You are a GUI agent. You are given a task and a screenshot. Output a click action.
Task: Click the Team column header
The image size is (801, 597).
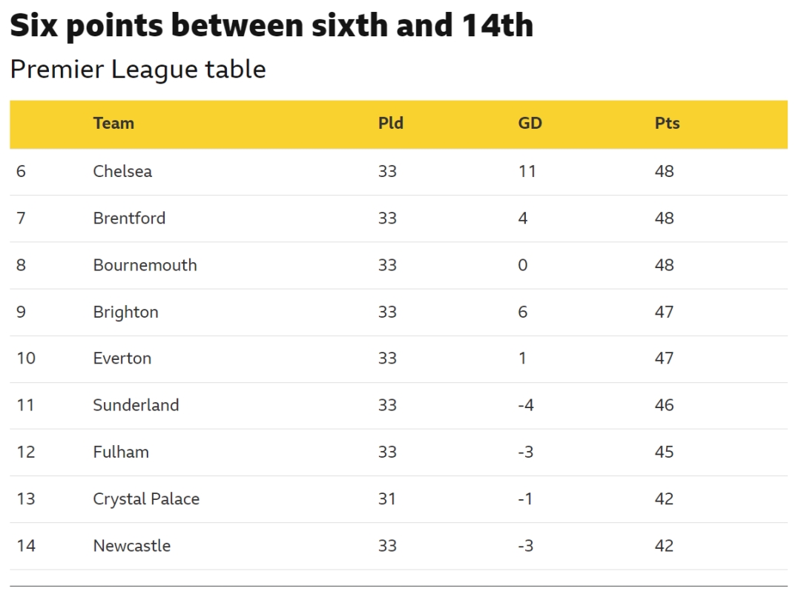point(113,124)
